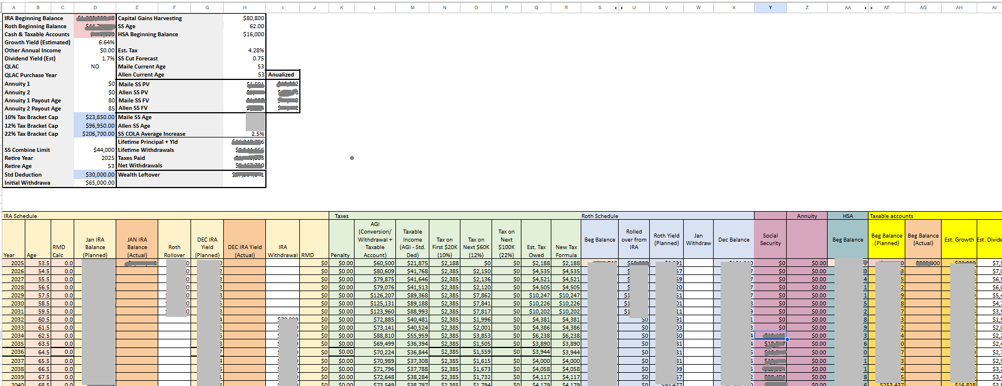The image size is (1002, 386).
Task: Click the 'Std Deduction' label
Action: [x=23, y=175]
